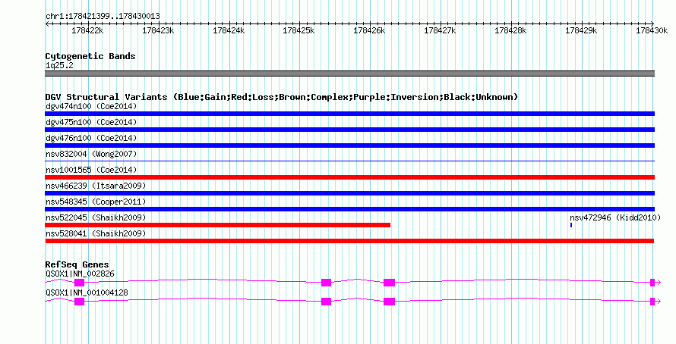
Task: Click the 178422k ruler label
Action: (87, 30)
